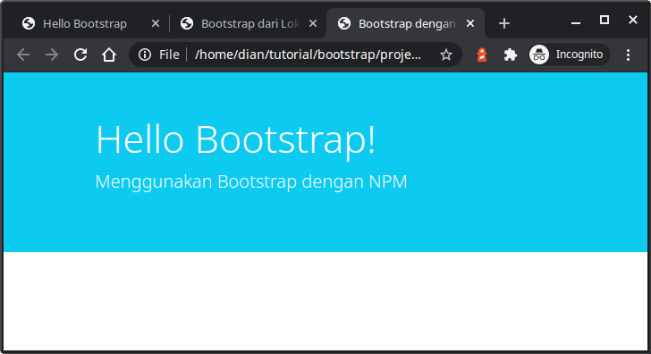Click the Incognito profile button

pos(570,55)
